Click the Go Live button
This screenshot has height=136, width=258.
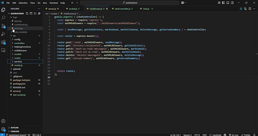tap(234, 135)
